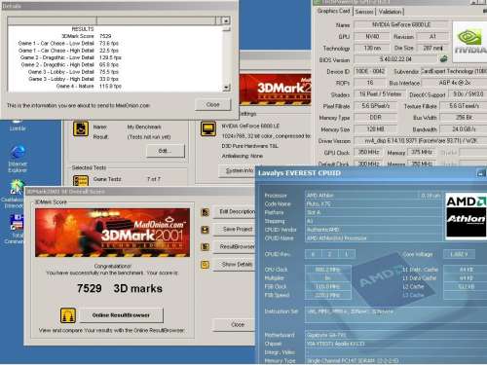Click the Online ResultBrowser yellow icon

pyautogui.click(x=68, y=315)
